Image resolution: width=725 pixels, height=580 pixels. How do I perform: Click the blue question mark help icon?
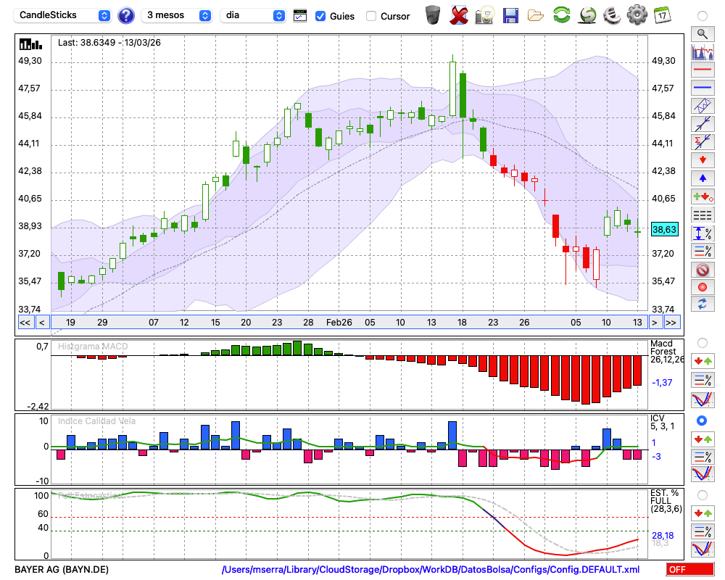(126, 15)
